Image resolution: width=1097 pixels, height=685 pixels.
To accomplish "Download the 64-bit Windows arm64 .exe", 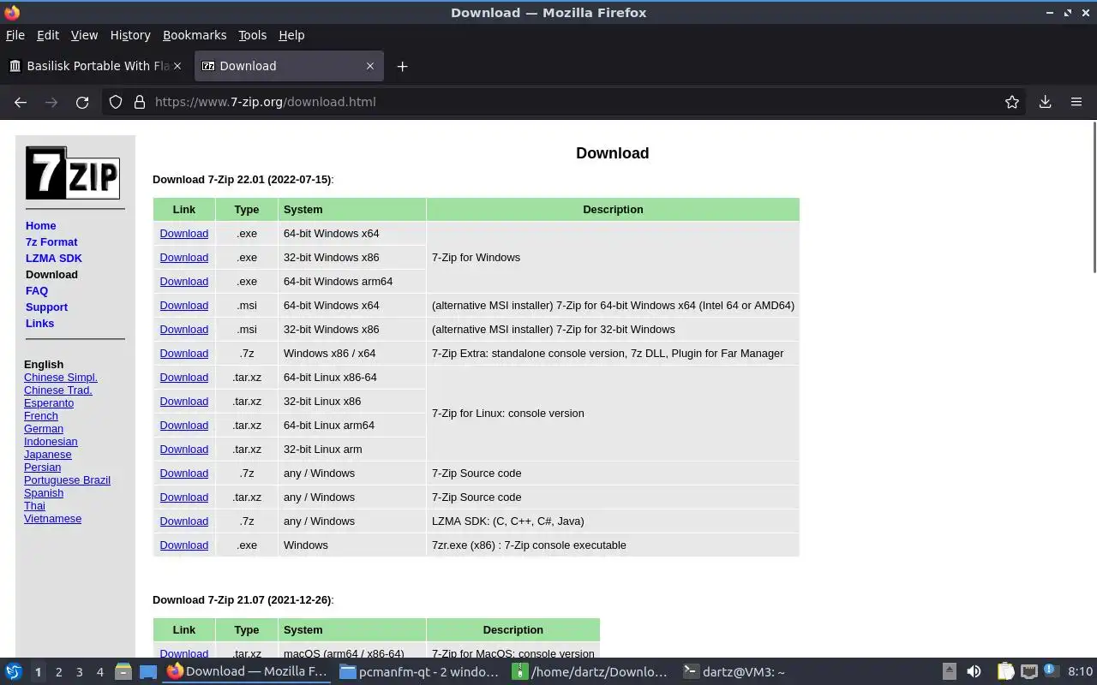I will pyautogui.click(x=183, y=282).
